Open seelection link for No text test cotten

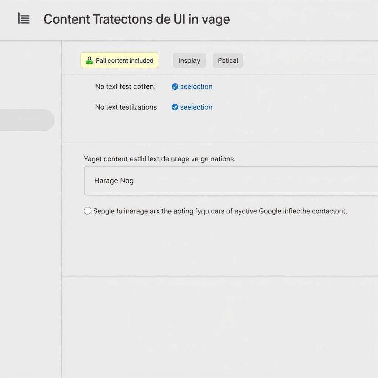click(x=196, y=86)
